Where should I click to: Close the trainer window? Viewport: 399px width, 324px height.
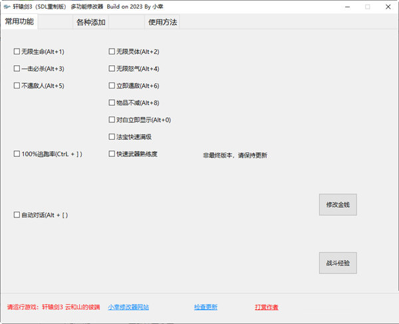tap(388, 7)
